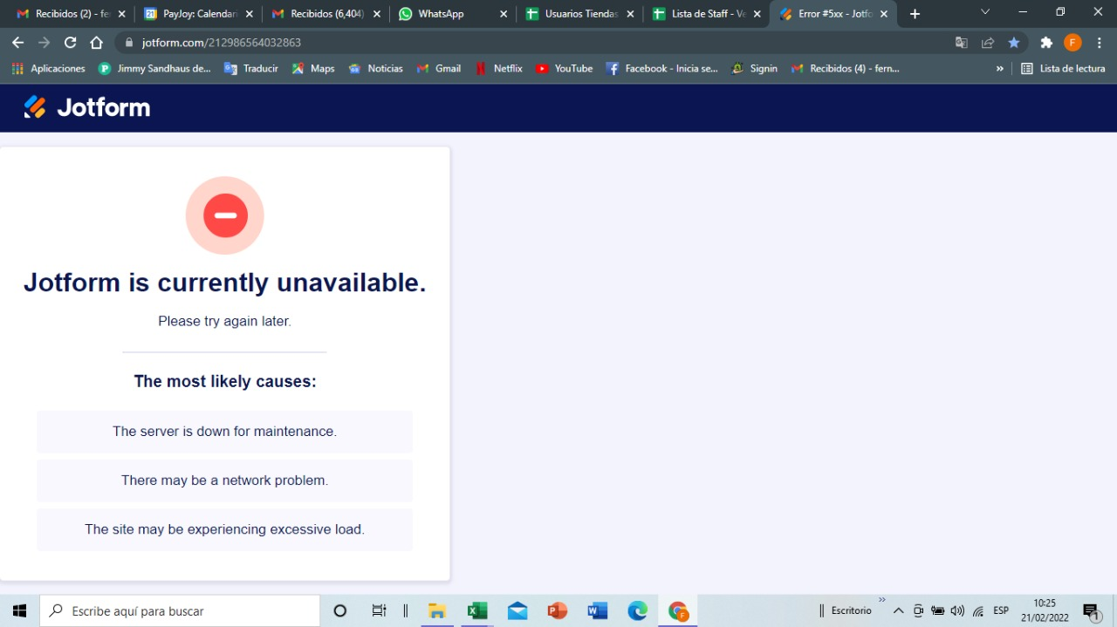Image resolution: width=1117 pixels, height=627 pixels.
Task: Open the Chrome profile avatar F
Action: tap(1072, 41)
